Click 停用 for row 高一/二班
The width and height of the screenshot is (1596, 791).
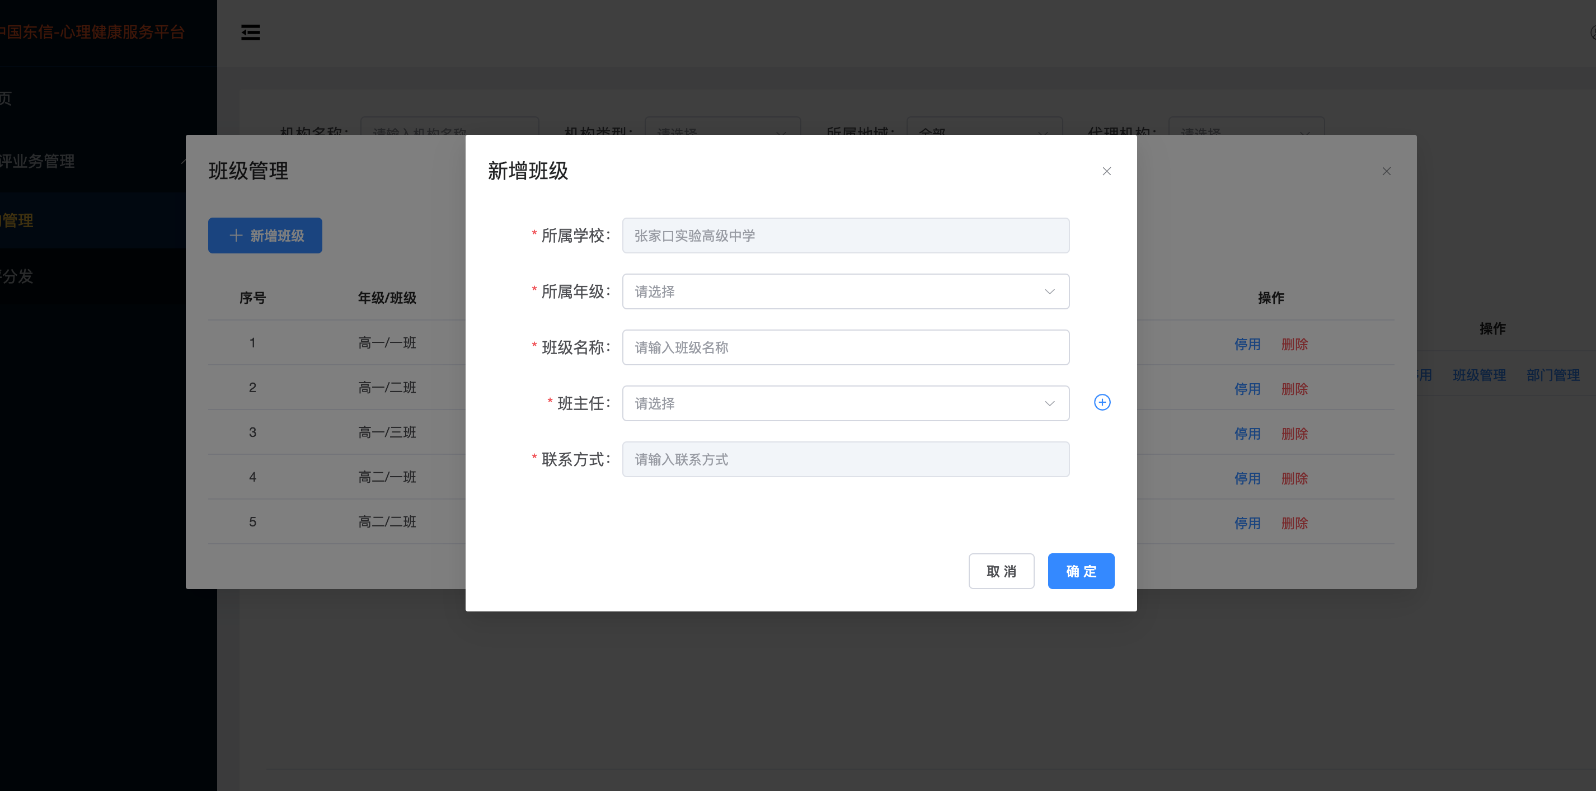coord(1247,389)
